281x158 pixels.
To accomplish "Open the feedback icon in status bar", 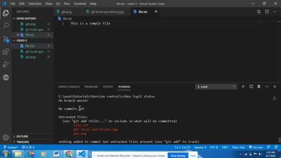I will (x=268, y=147).
